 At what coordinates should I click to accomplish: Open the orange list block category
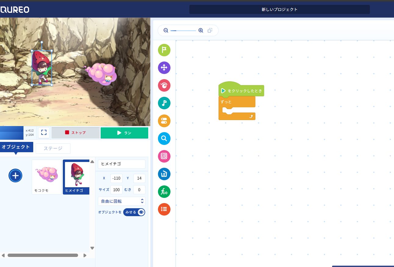coord(164,209)
